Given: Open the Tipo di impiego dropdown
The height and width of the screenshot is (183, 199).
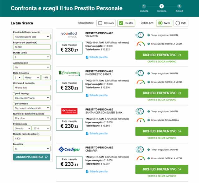Looking at the screenshot, I should pyautogui.click(x=31, y=98).
